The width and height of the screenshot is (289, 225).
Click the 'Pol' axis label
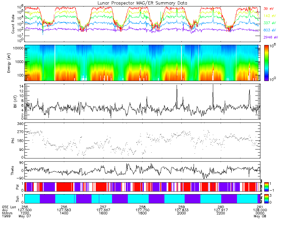tap(17, 187)
